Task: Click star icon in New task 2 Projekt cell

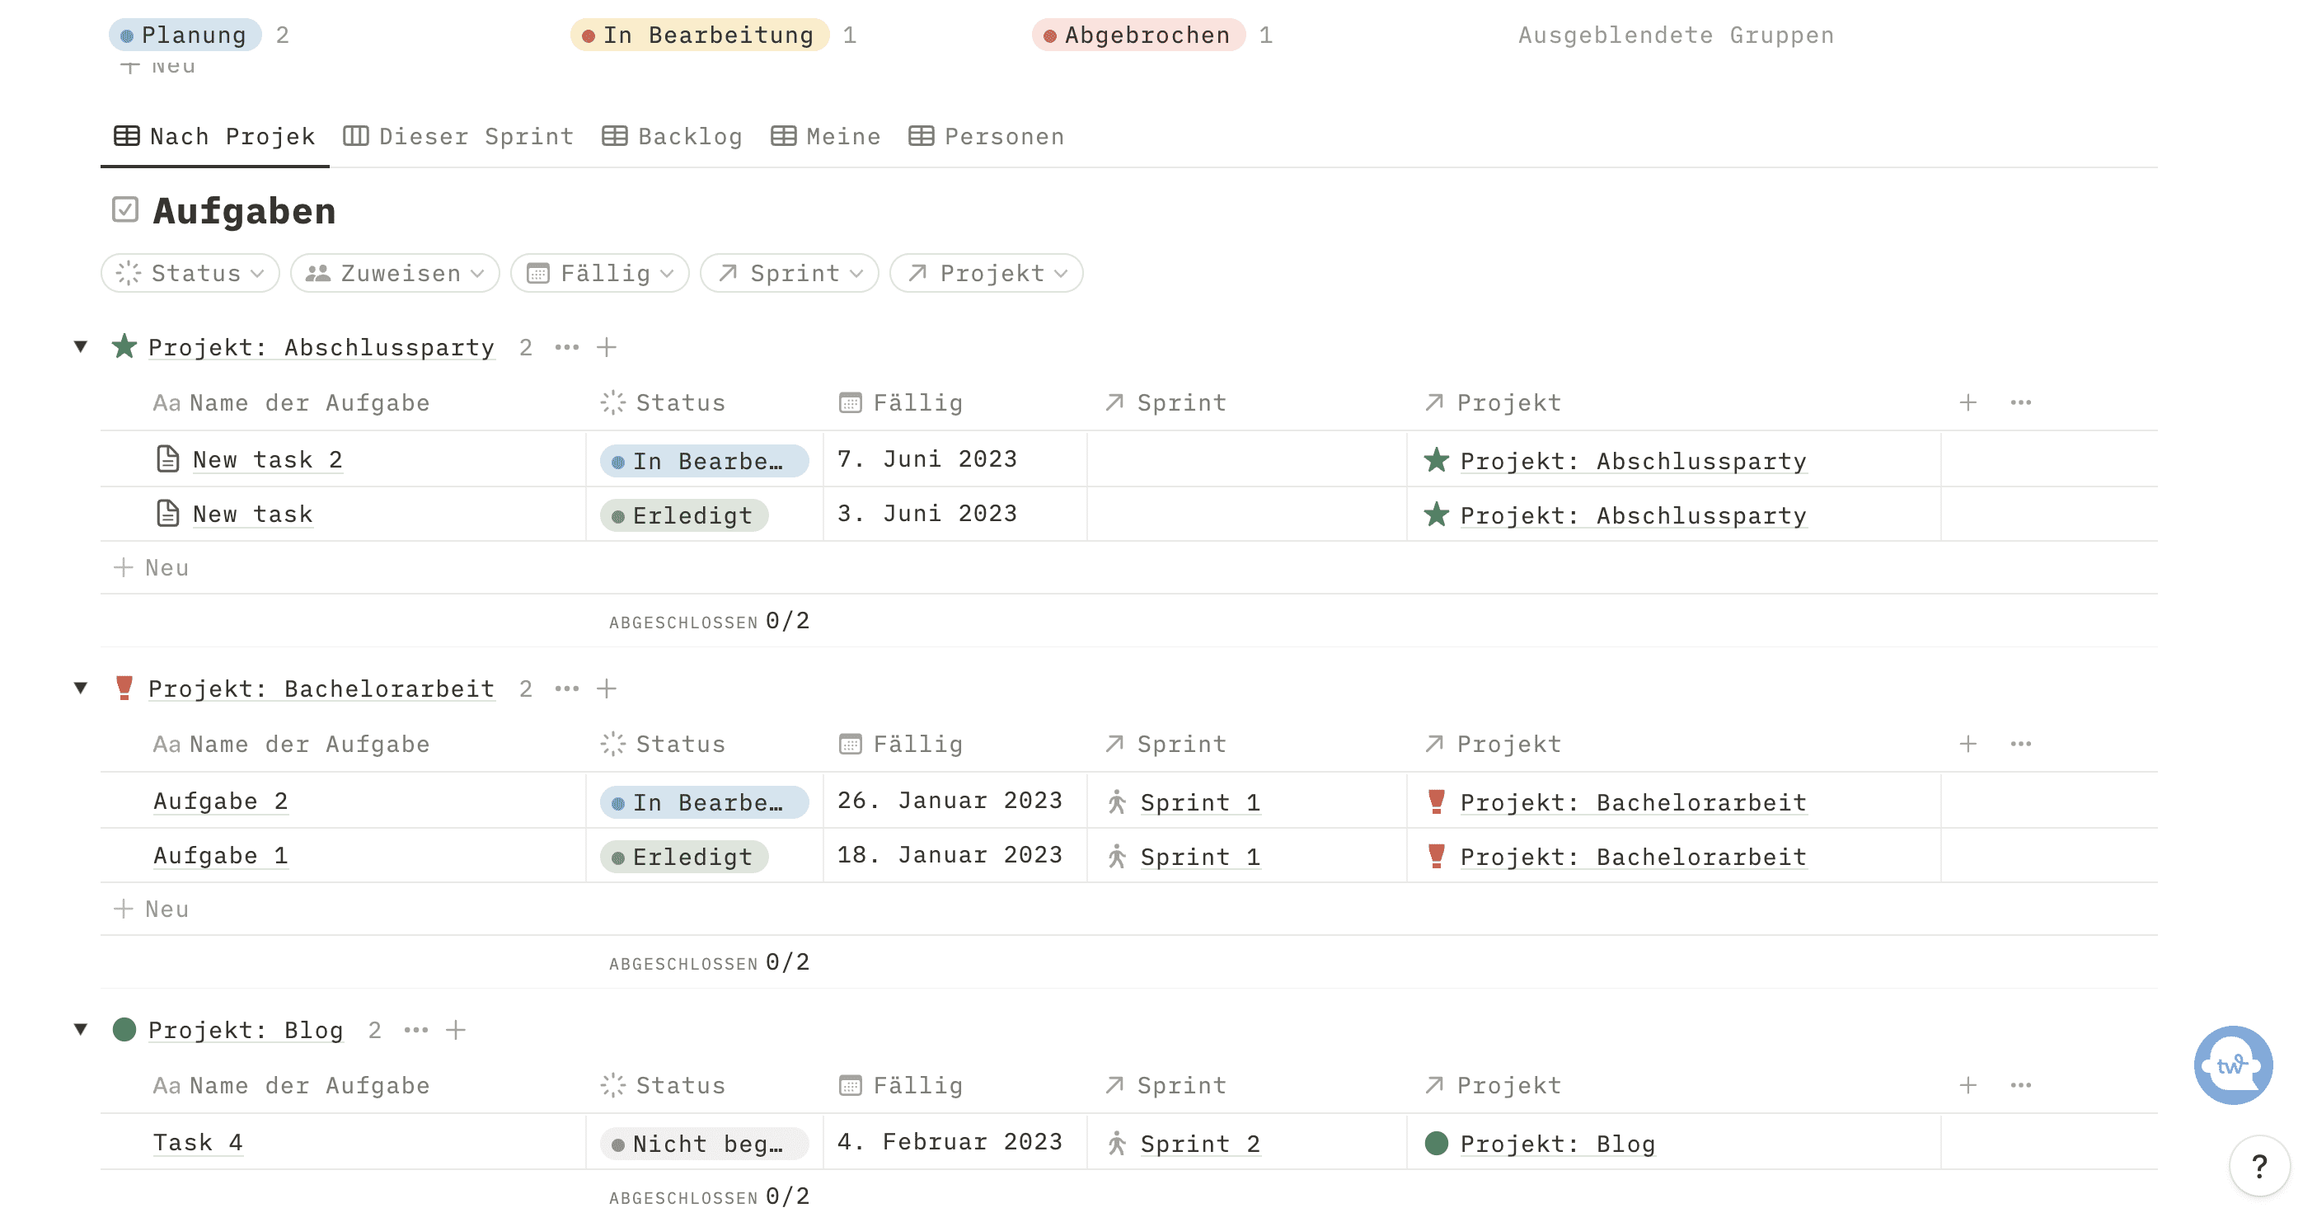Action: [x=1436, y=460]
